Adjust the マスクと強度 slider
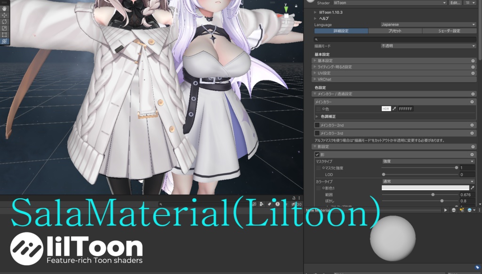This screenshot has width=482, height=274. tap(420, 168)
